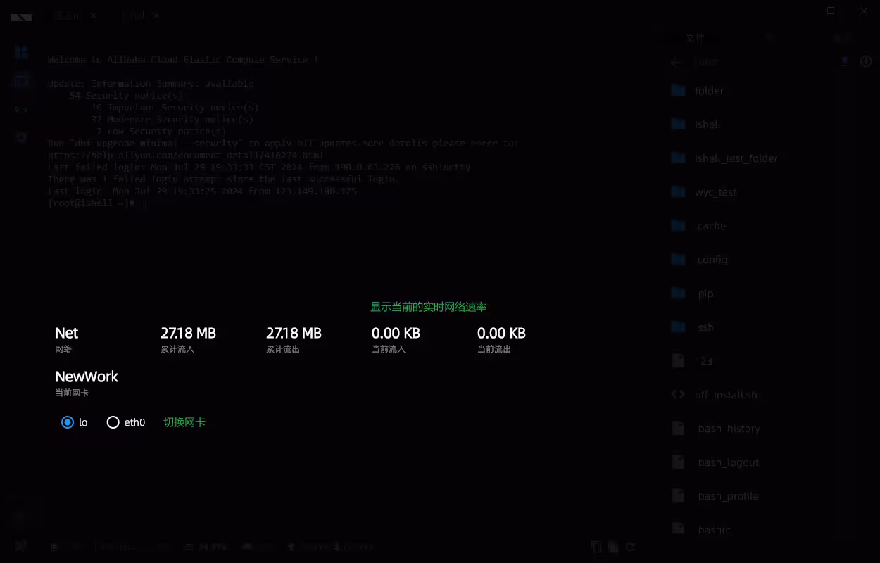Switch to the 文件 tab

pyautogui.click(x=696, y=39)
